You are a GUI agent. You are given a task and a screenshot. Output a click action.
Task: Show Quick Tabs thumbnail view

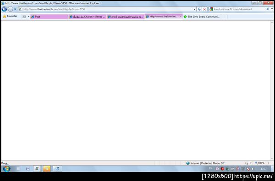pyautogui.click(x=24, y=16)
